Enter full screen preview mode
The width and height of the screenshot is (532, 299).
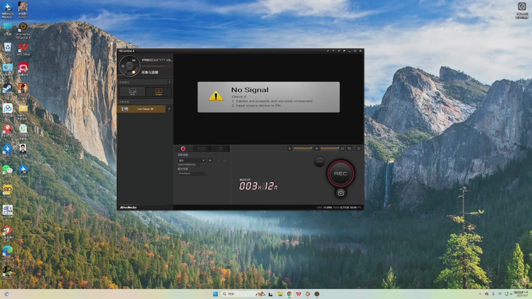coord(358,148)
